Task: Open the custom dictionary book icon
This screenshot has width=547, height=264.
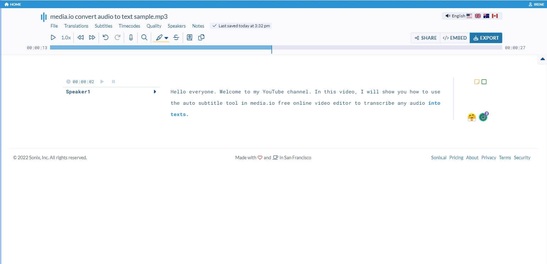Action: click(x=189, y=37)
